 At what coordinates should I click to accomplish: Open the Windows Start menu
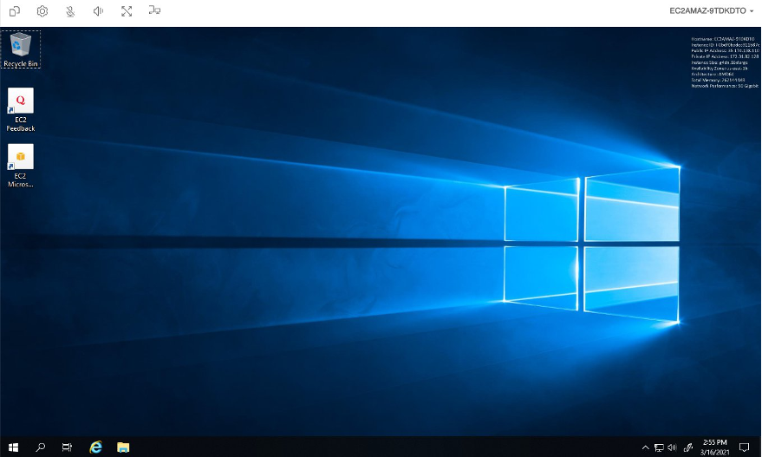coord(13,447)
